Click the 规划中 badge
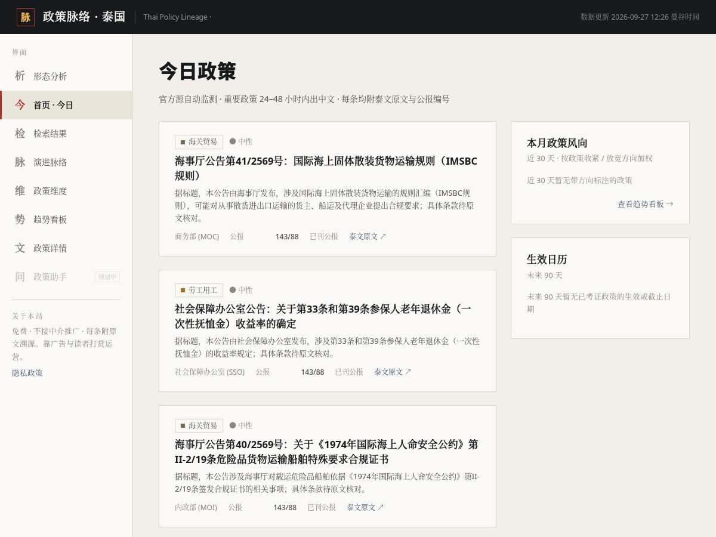This screenshot has width=716, height=537. coord(107,277)
